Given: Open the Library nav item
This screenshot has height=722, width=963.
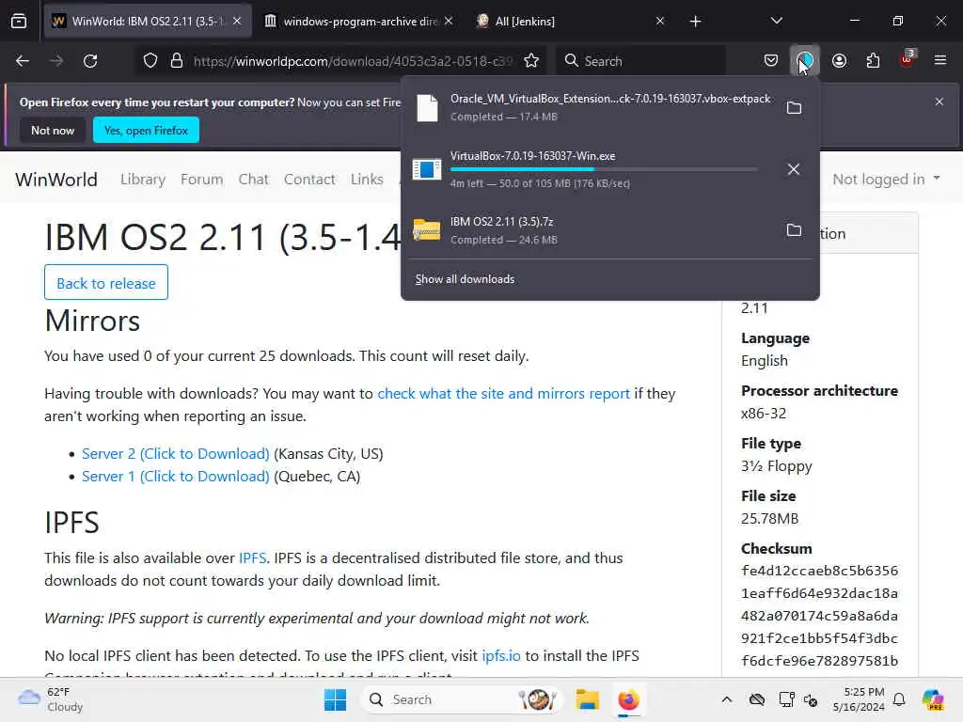Looking at the screenshot, I should coord(143,180).
